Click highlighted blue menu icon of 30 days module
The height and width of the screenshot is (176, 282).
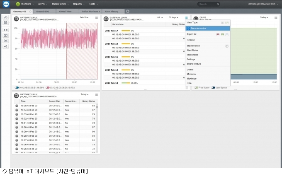(x=186, y=17)
